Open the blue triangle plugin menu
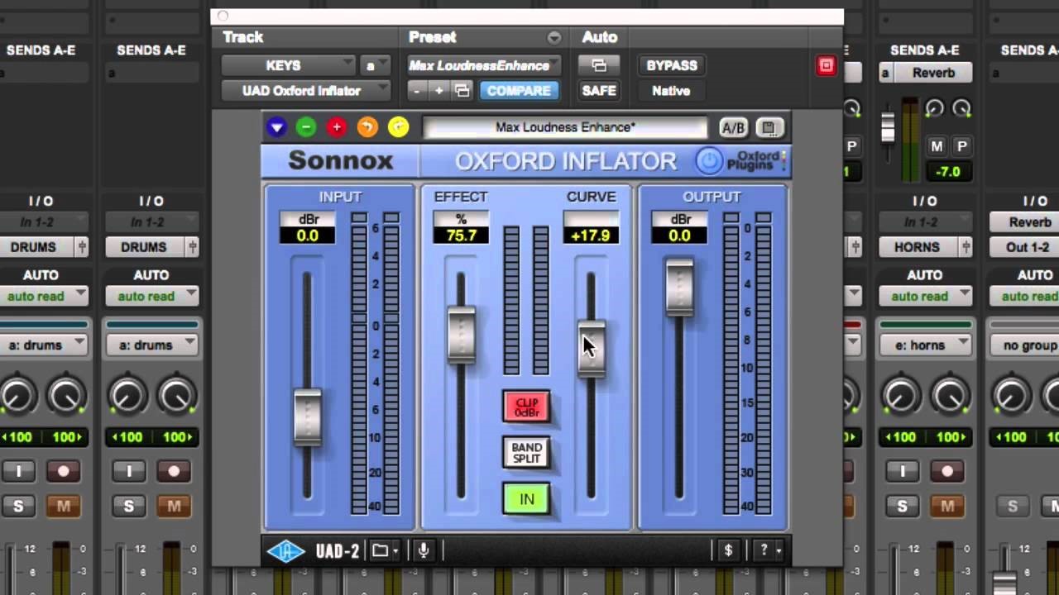The image size is (1059, 595). pyautogui.click(x=276, y=127)
